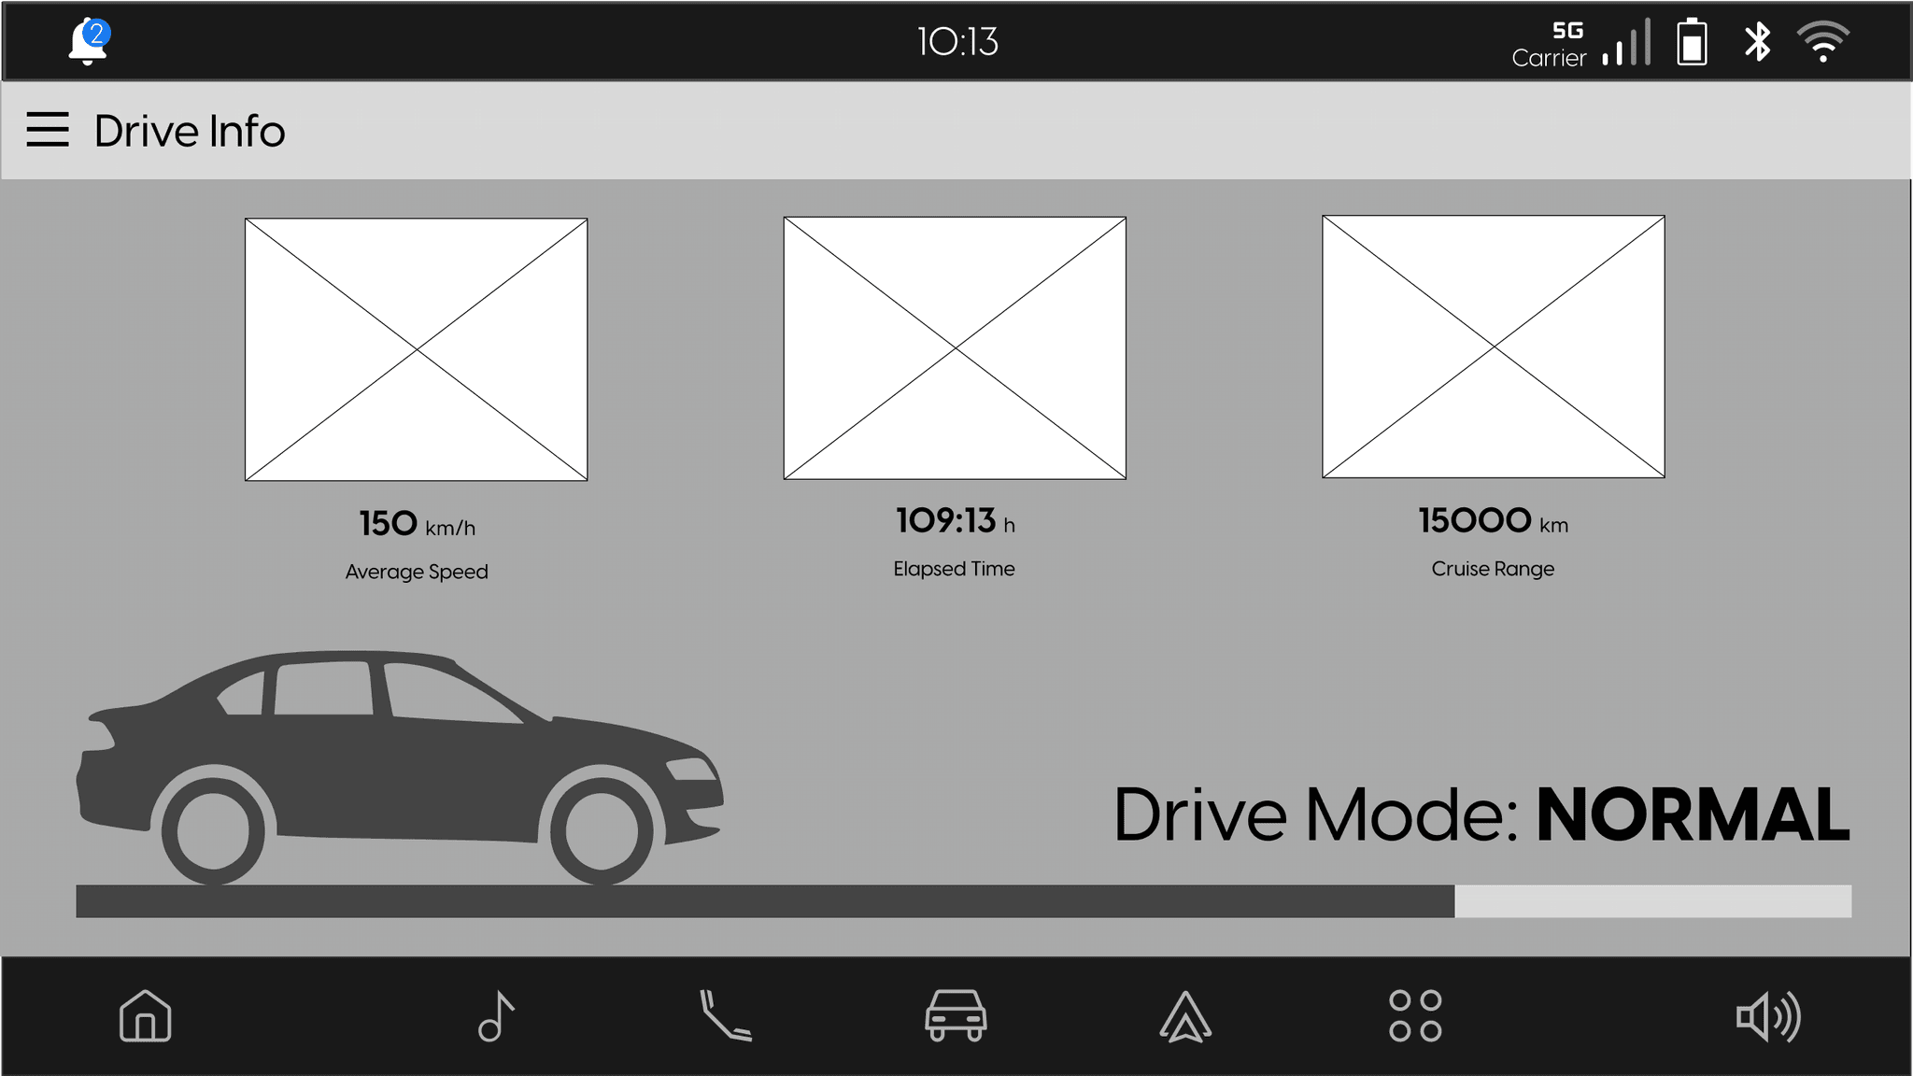
Task: Click the drive progress bar
Action: coord(963,901)
